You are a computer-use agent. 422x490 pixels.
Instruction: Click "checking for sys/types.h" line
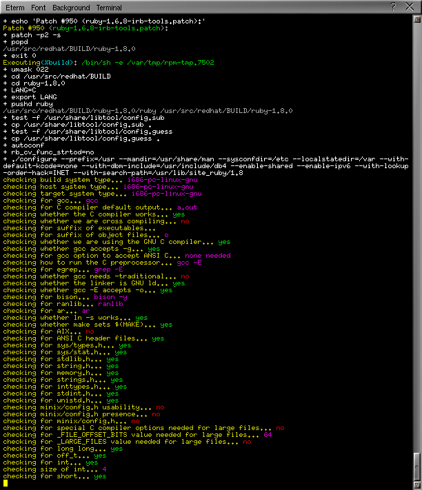67,345
